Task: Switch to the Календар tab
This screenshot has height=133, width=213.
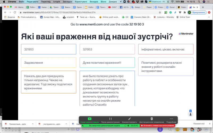Action: pyautogui.click(x=43, y=7)
